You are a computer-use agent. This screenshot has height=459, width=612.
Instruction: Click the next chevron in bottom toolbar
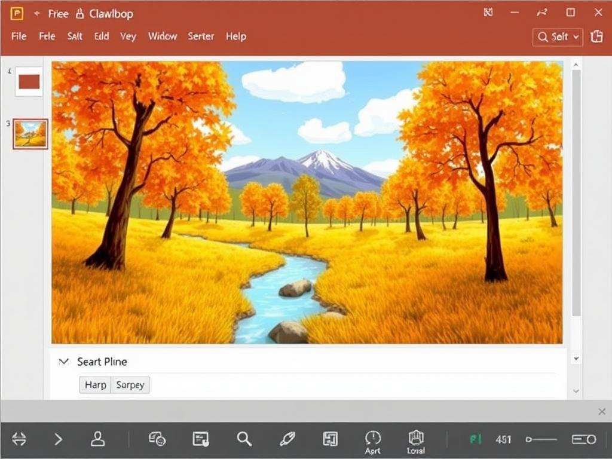pos(58,439)
